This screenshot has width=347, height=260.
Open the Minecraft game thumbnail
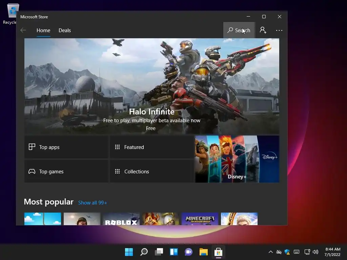click(200, 219)
